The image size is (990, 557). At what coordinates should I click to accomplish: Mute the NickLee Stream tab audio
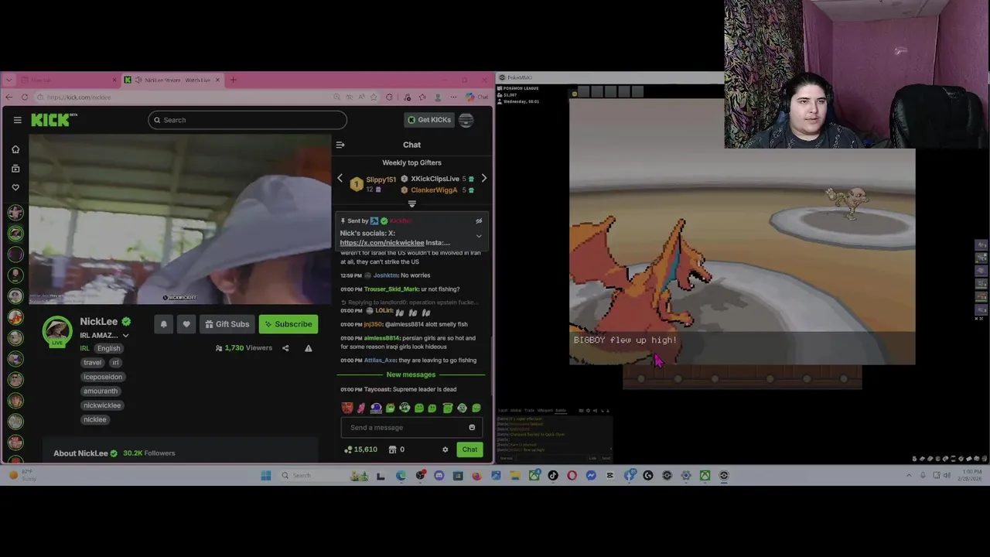coord(138,80)
